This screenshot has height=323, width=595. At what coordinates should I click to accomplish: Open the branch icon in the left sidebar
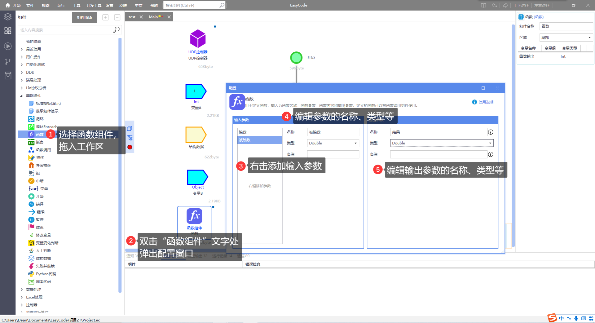coord(8,62)
